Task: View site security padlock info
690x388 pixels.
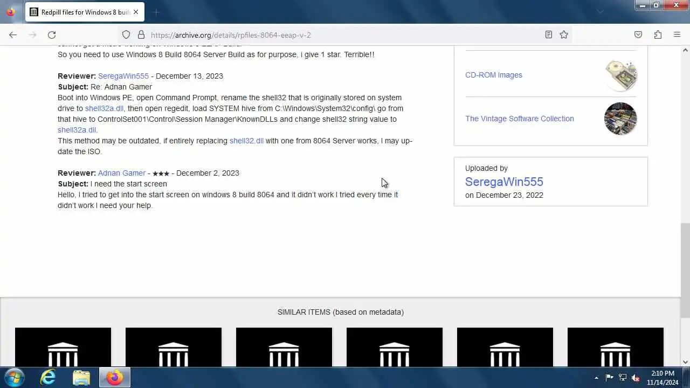Action: pyautogui.click(x=141, y=34)
